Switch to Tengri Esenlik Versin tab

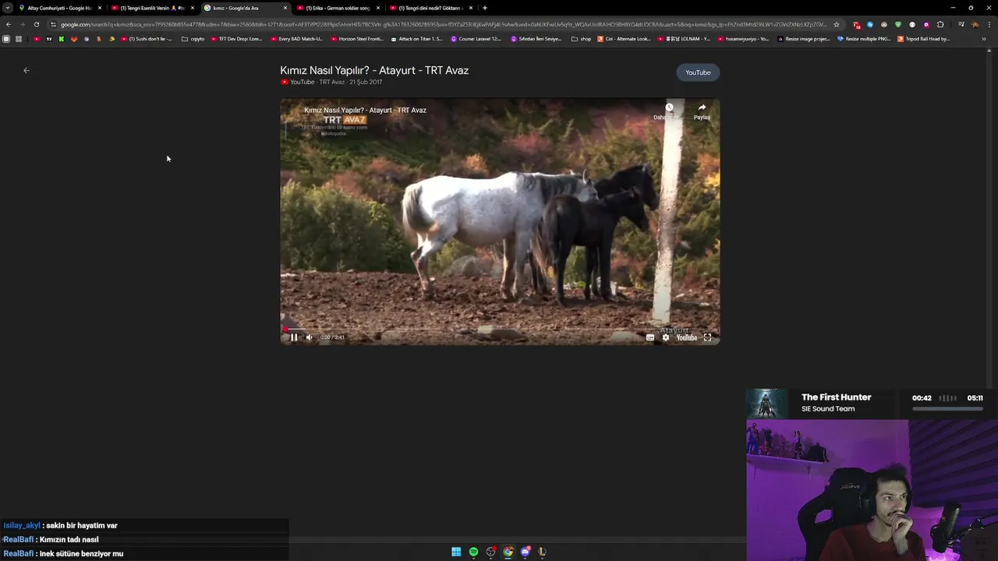152,8
